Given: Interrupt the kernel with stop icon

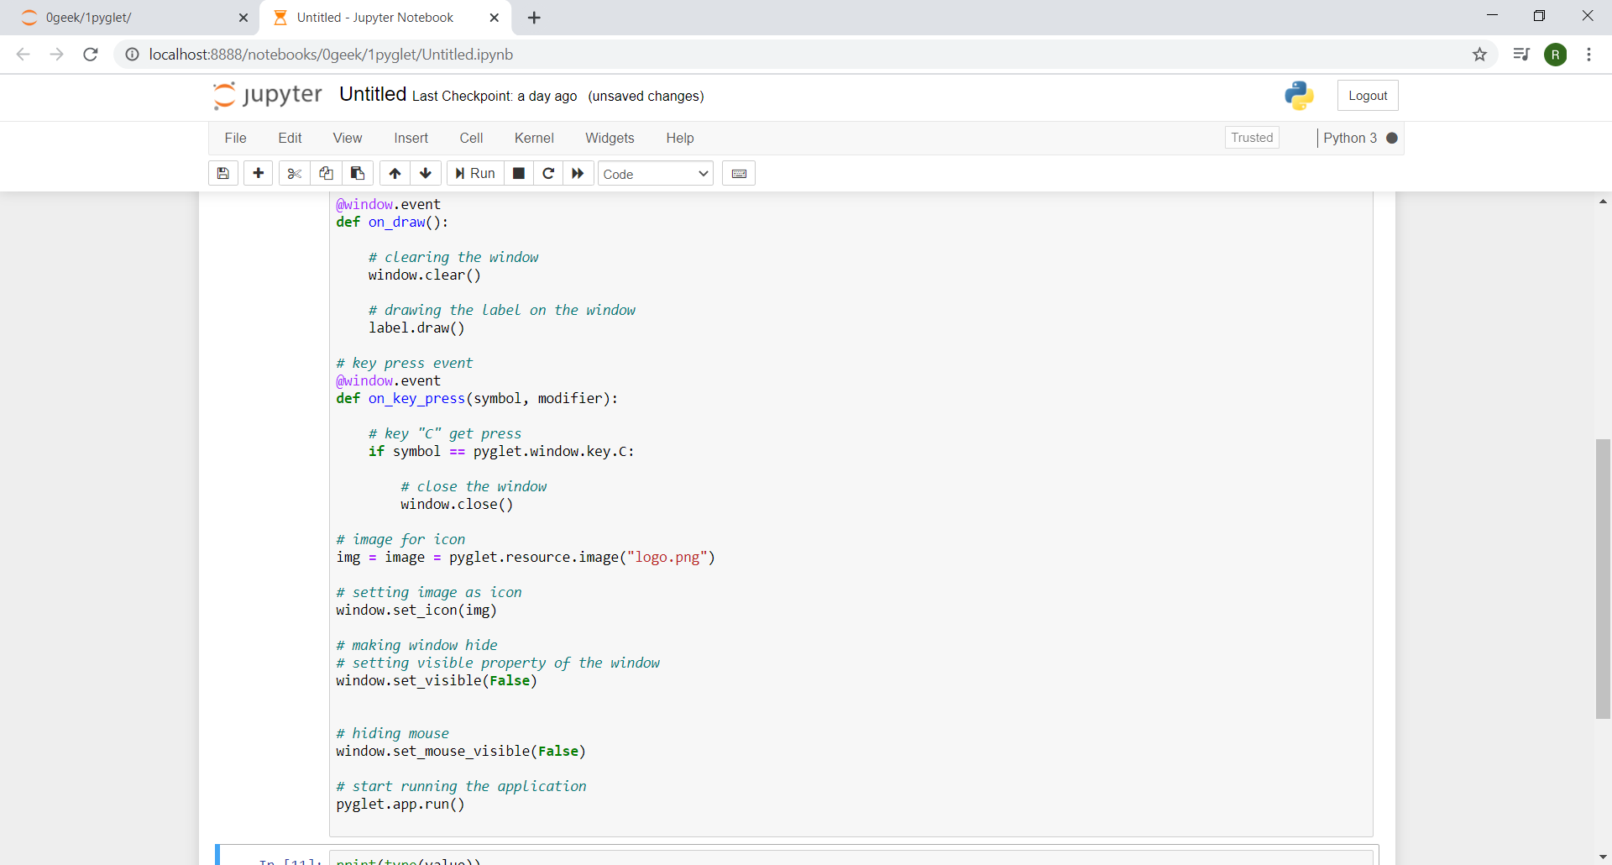Looking at the screenshot, I should [x=519, y=174].
